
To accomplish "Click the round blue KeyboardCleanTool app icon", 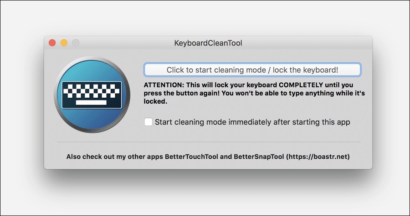I will (92, 95).
